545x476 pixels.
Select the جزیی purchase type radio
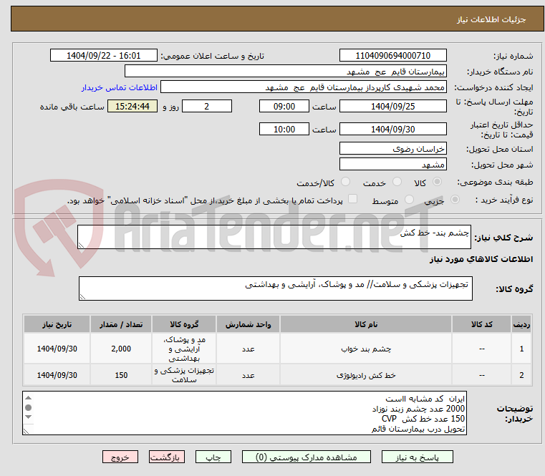point(455,200)
